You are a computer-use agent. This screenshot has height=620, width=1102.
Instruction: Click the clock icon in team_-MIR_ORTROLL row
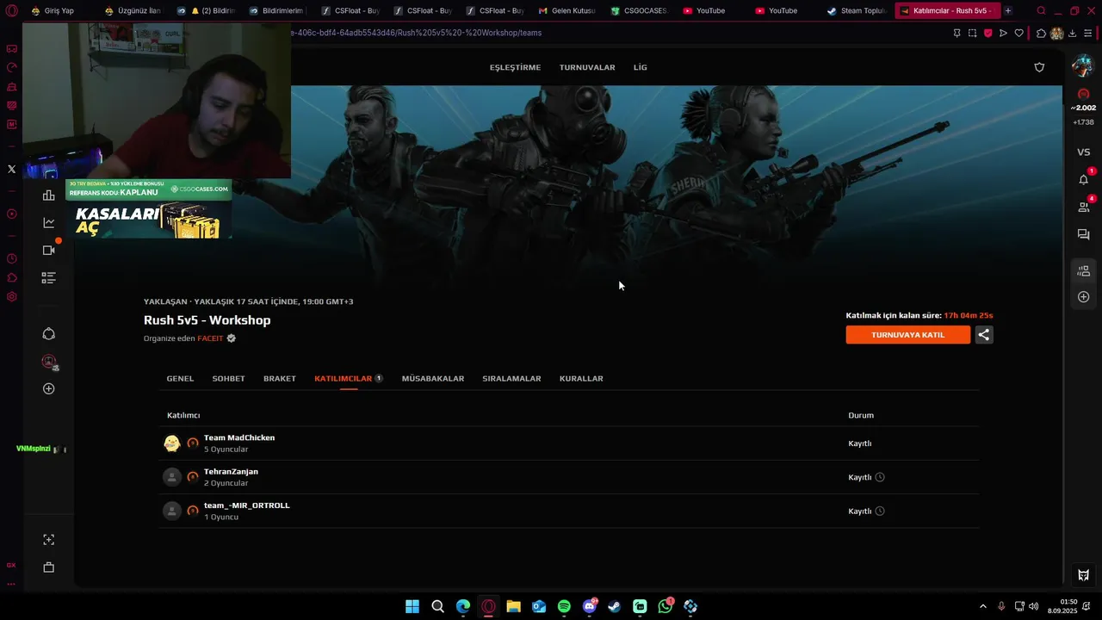click(x=880, y=511)
